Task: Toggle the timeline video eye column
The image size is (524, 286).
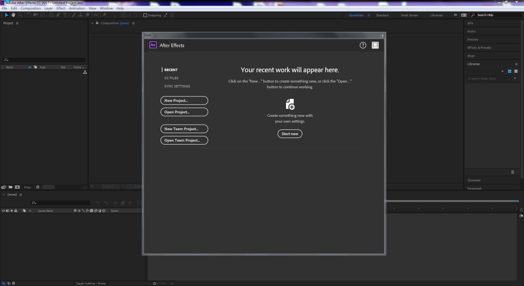Action: 3,211
